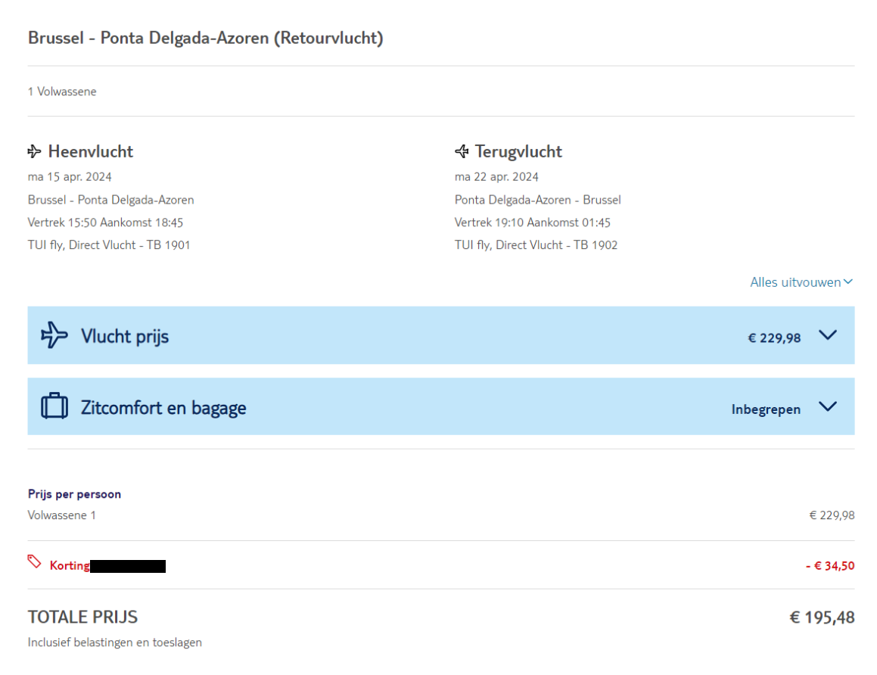Click the red discount tag icon next to Korting
Viewport: 877px width, 675px height.
point(34,561)
